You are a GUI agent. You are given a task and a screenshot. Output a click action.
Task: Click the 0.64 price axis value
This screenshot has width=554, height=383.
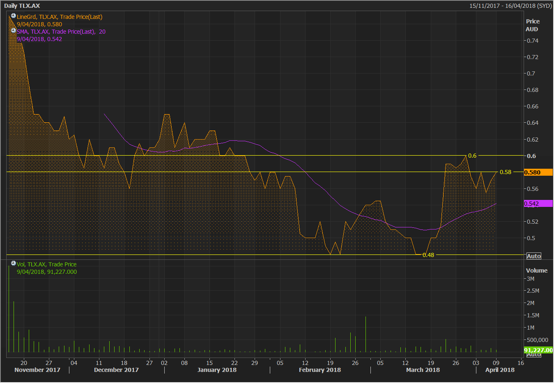point(533,123)
